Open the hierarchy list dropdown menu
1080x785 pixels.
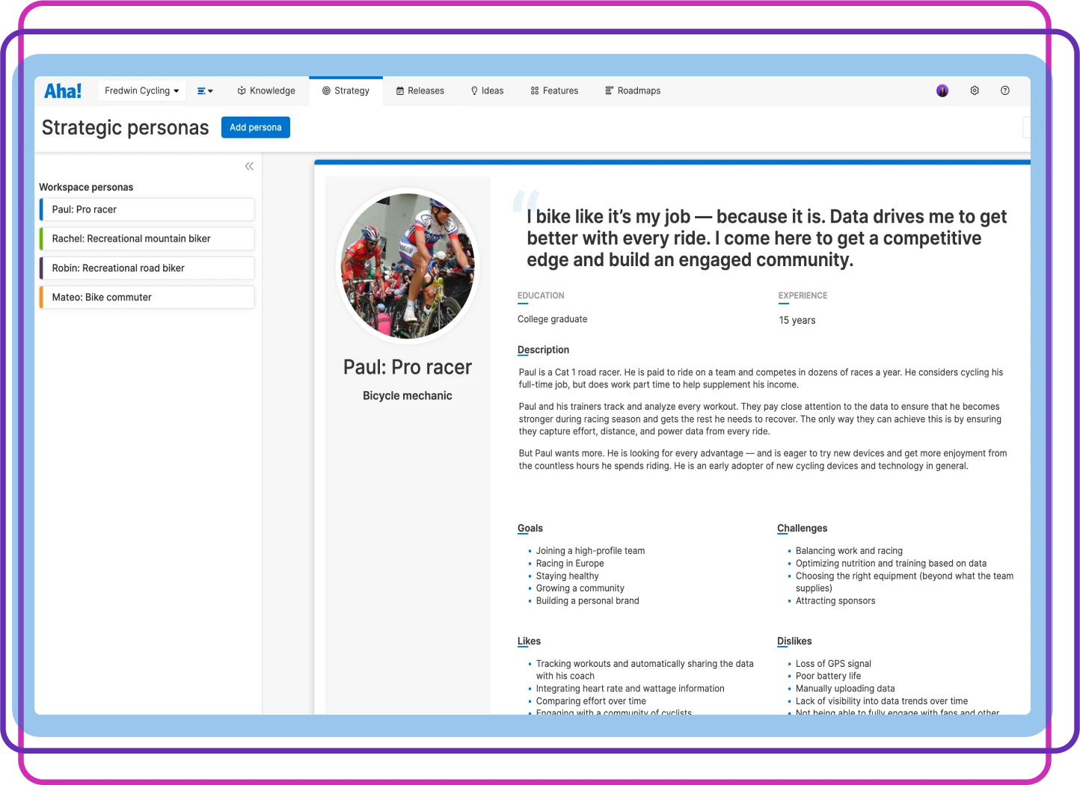coord(205,91)
